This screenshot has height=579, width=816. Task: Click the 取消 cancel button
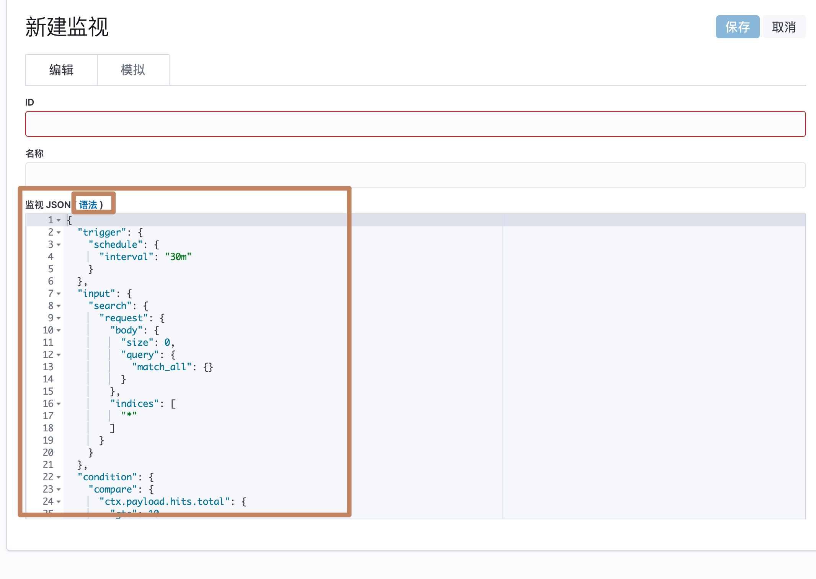(x=783, y=27)
